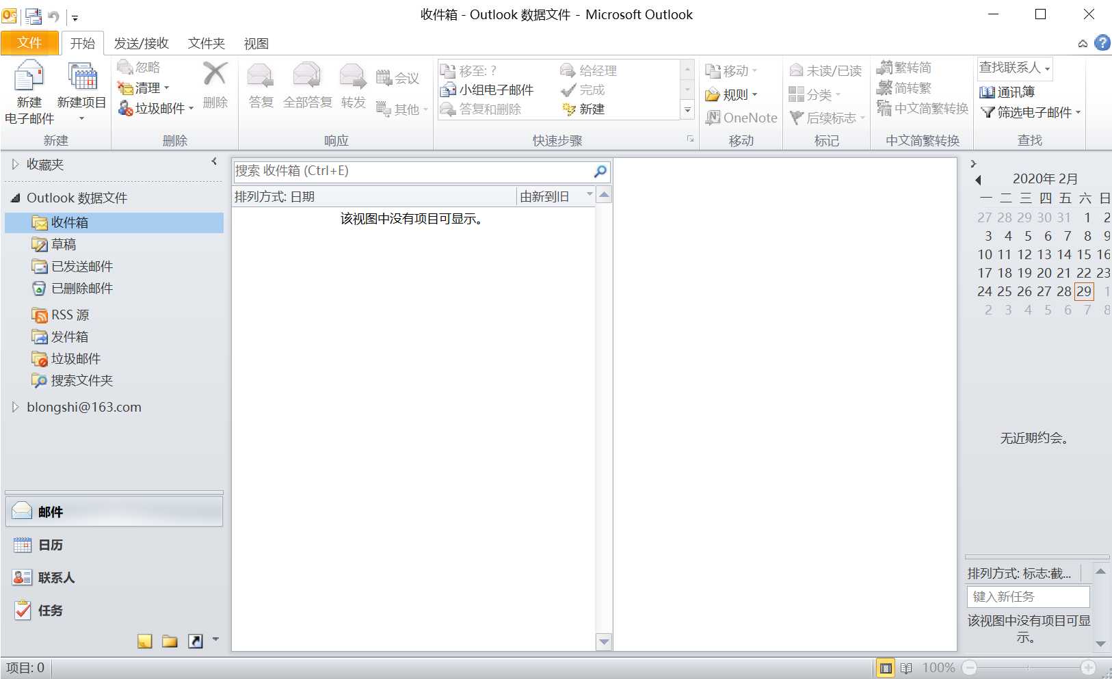Open navigation pane configure buttons menu

[x=215, y=639]
